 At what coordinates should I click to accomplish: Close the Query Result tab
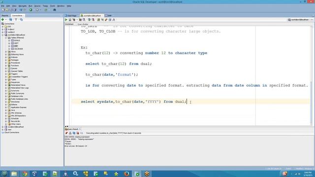coord(80,129)
